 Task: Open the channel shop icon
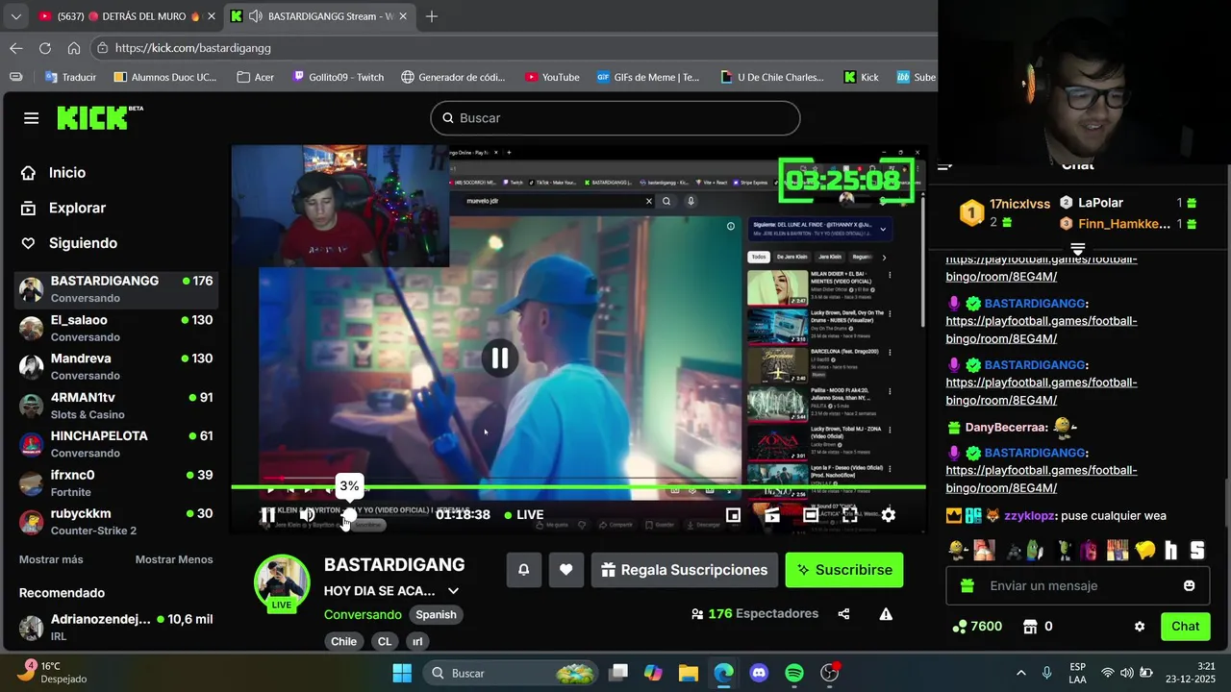(x=1031, y=627)
